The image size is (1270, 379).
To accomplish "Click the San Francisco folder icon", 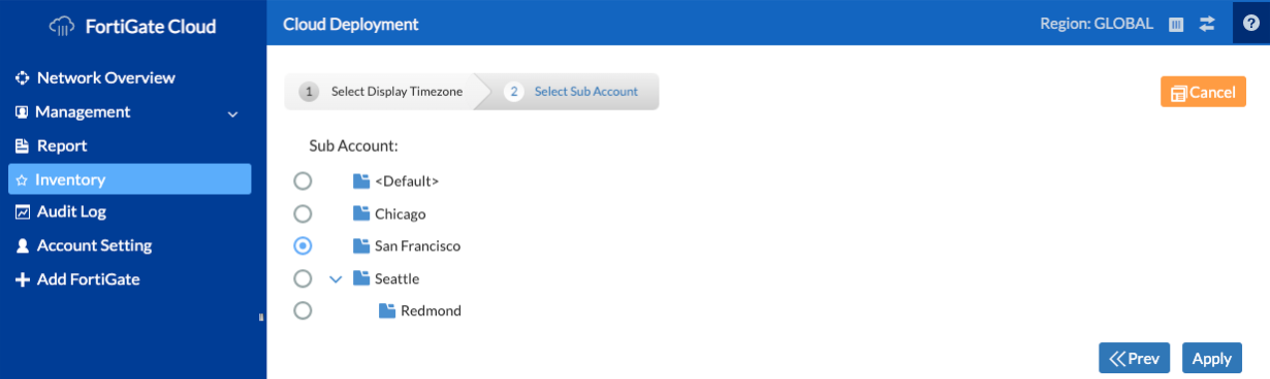I will (x=361, y=245).
